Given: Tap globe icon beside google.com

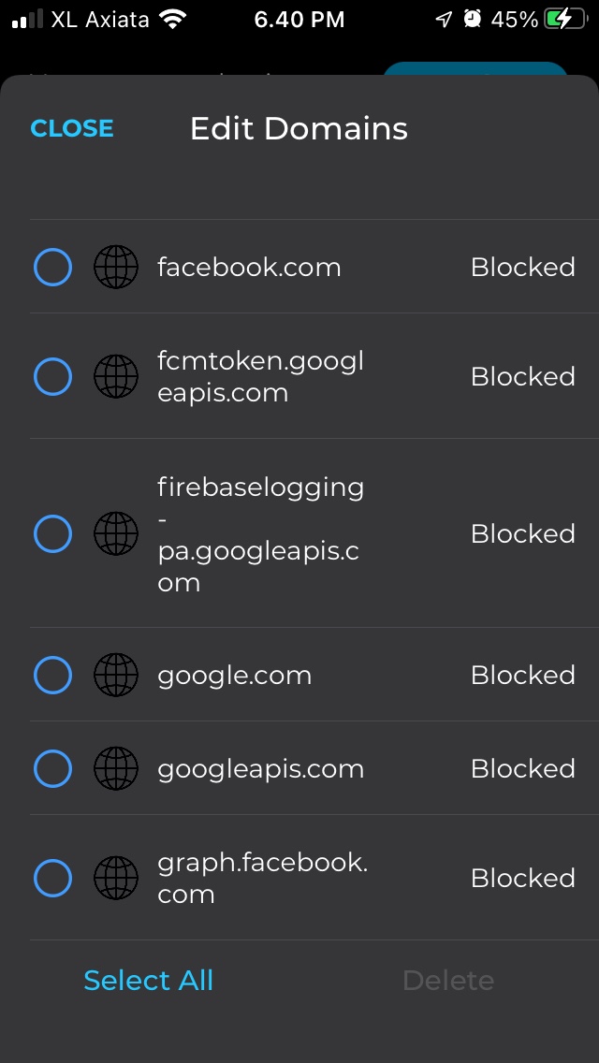Looking at the screenshot, I should point(116,676).
